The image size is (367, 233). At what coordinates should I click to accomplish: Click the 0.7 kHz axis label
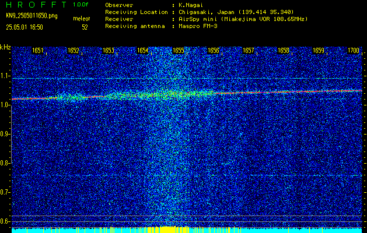[5, 192]
